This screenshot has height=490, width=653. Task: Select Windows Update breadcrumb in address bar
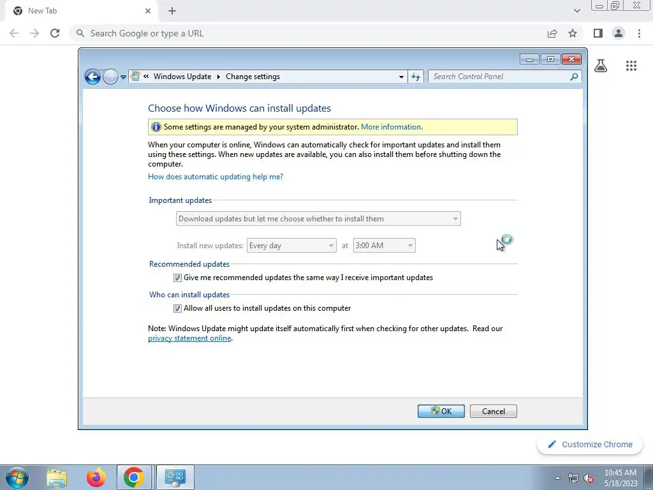pos(182,77)
